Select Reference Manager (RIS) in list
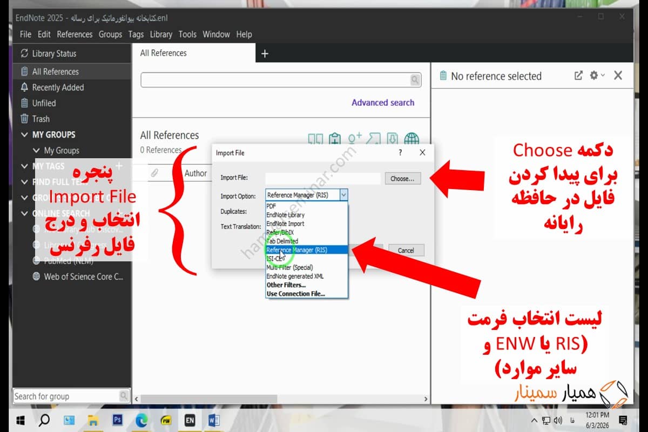The width and height of the screenshot is (648, 432). (x=307, y=249)
